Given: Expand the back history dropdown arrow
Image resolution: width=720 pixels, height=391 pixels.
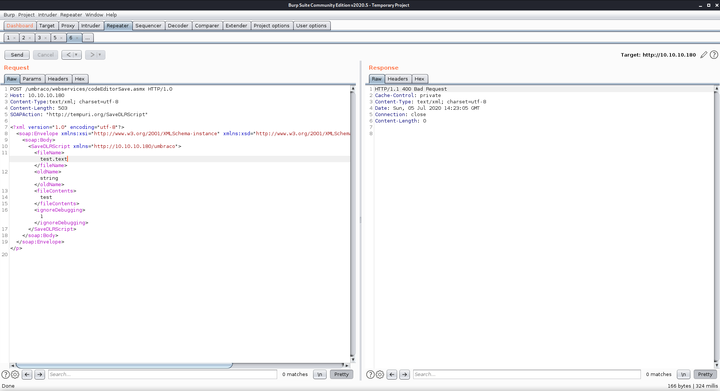Looking at the screenshot, I should click(x=76, y=55).
